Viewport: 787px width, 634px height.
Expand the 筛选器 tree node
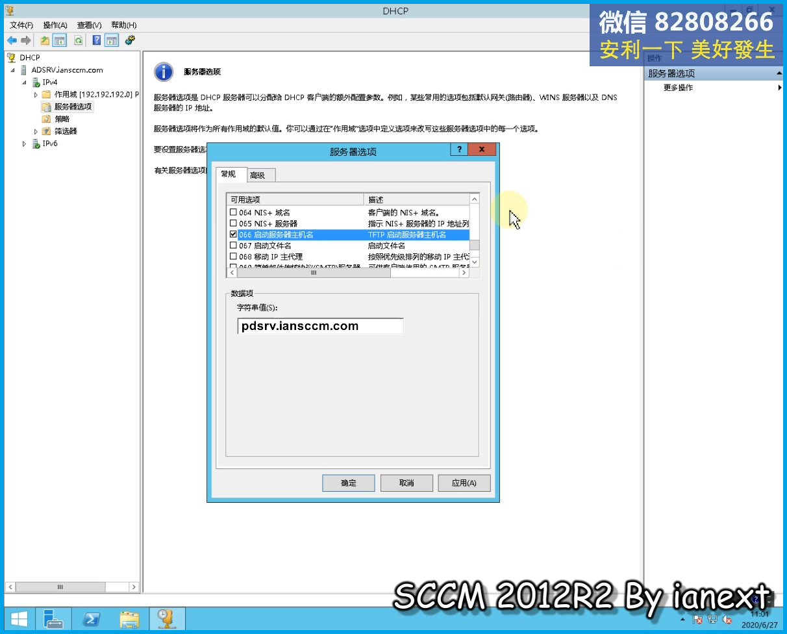pos(36,131)
